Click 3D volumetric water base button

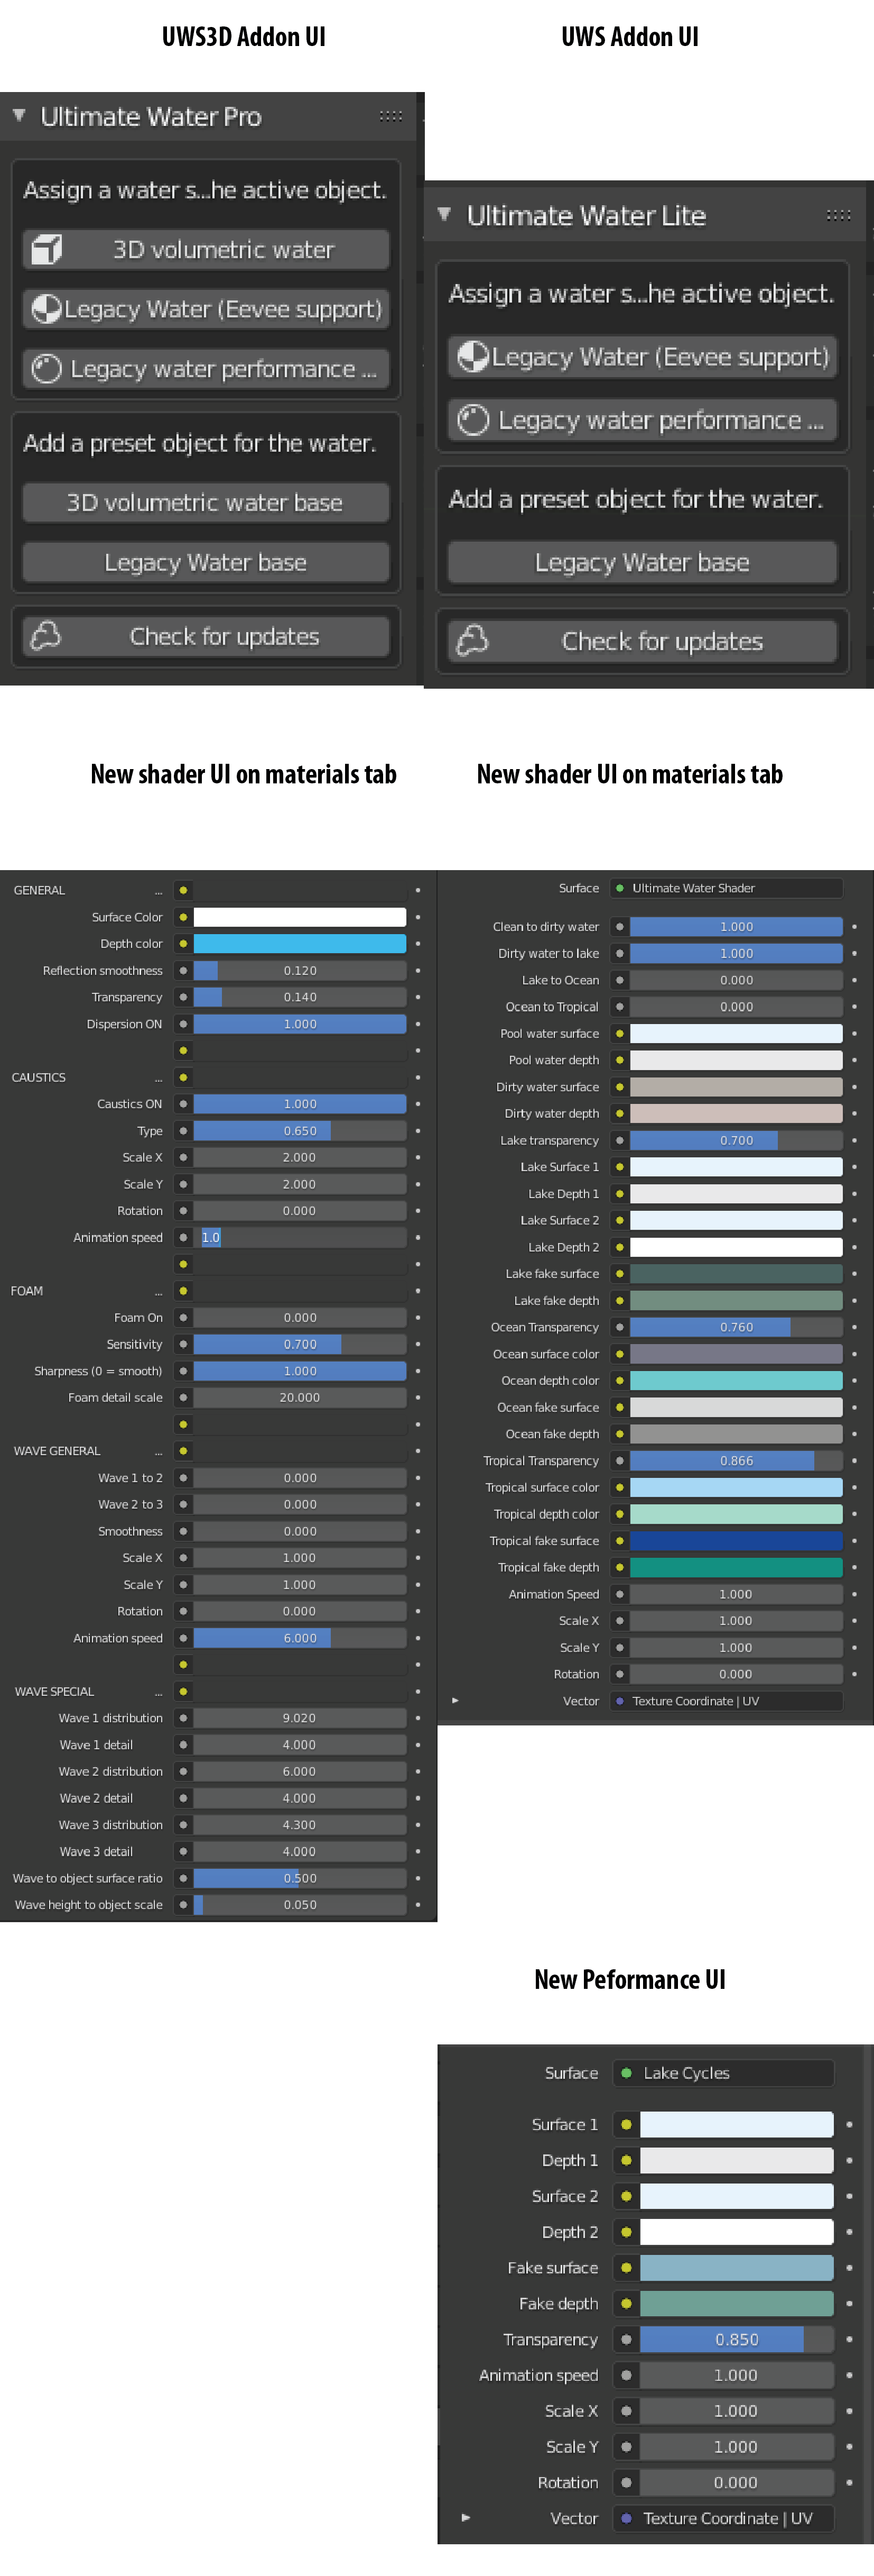click(x=206, y=502)
